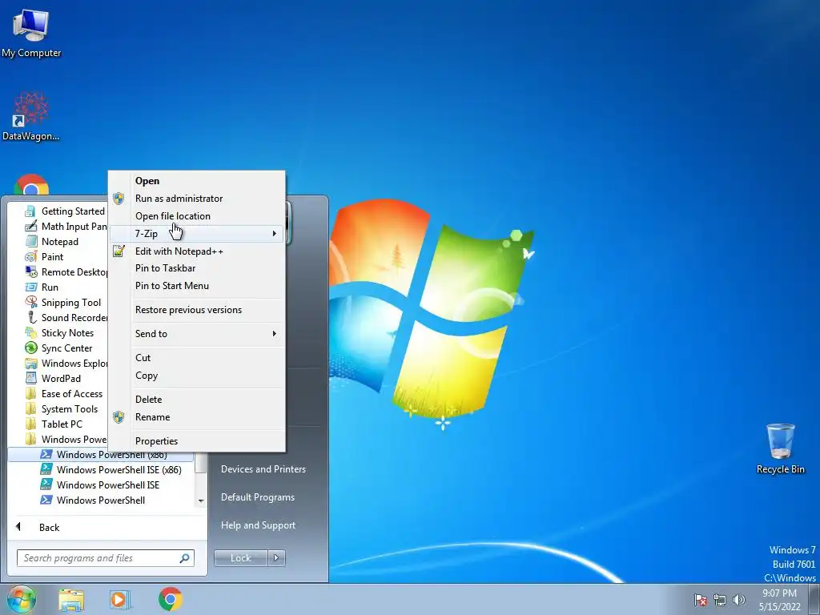Screen dimensions: 820x615
Task: Choose Run as administrator
Action: tap(197, 199)
